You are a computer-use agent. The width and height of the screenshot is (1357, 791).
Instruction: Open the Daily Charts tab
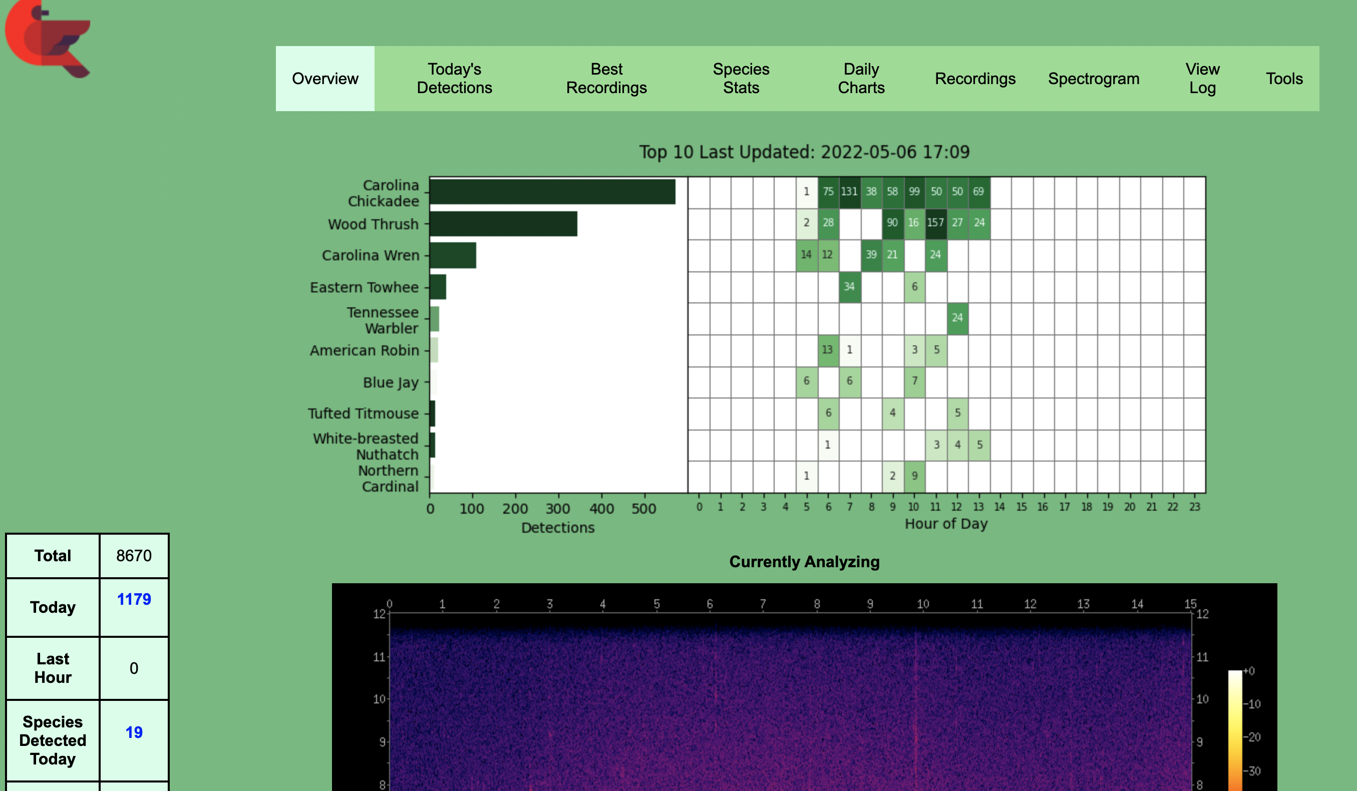tap(861, 79)
